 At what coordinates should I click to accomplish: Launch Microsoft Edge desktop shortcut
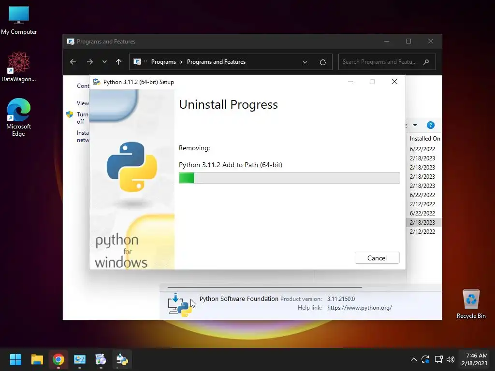click(19, 117)
